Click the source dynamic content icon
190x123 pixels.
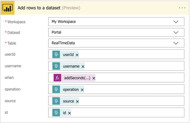pyautogui.click(x=56, y=101)
